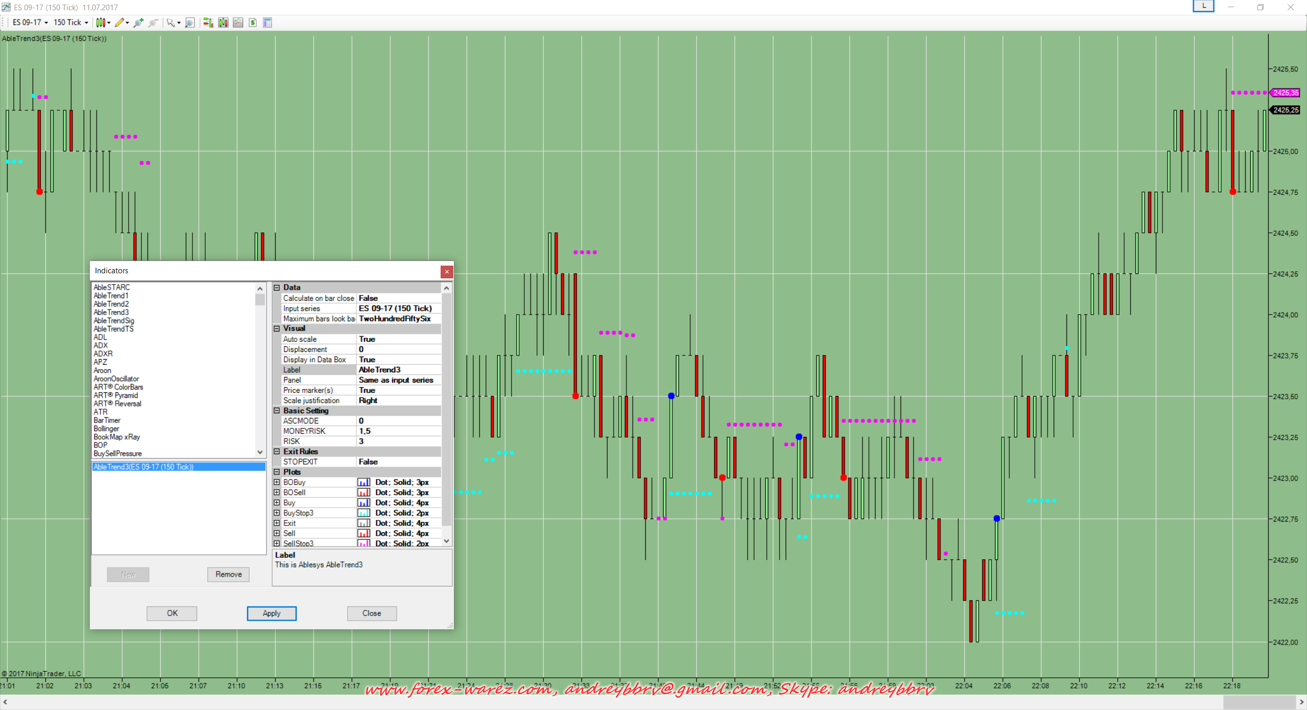Click the Apply button
Viewport: 1307px width, 710px height.
tap(272, 613)
